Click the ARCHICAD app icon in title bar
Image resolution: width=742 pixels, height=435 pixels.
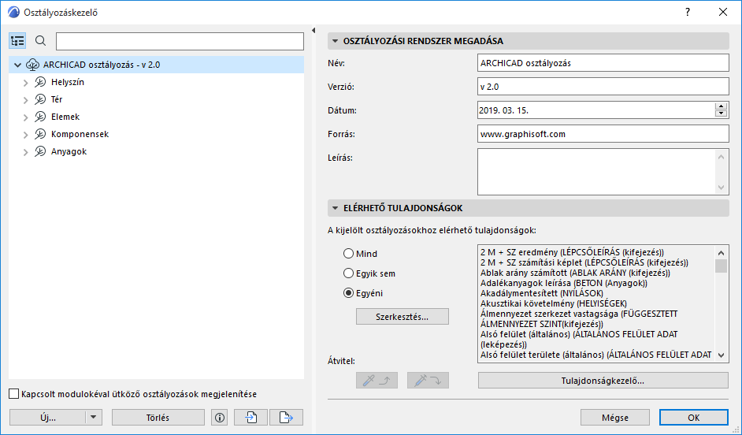point(13,13)
